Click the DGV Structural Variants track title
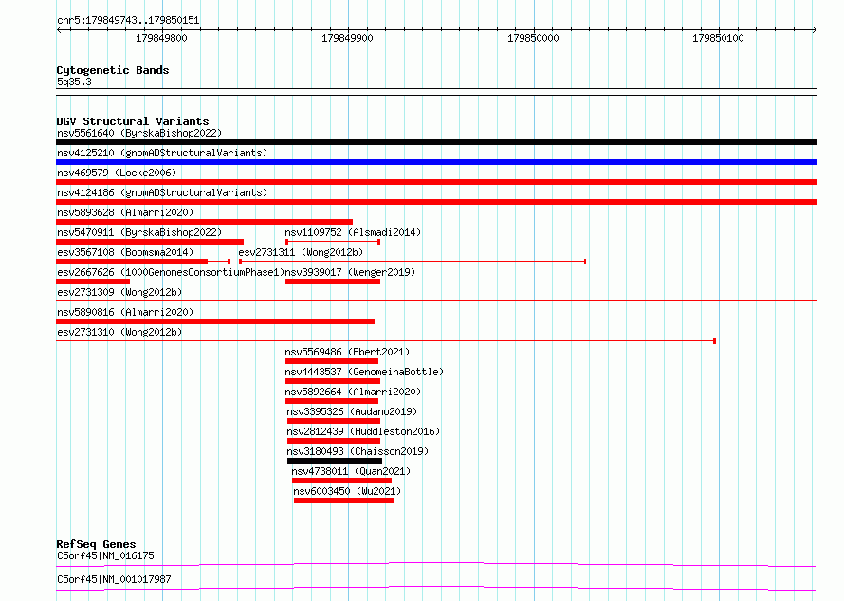This screenshot has height=601, width=844. point(133,121)
